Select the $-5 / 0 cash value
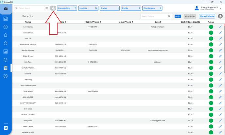The height and width of the screenshot is (135, 225). 190,121
